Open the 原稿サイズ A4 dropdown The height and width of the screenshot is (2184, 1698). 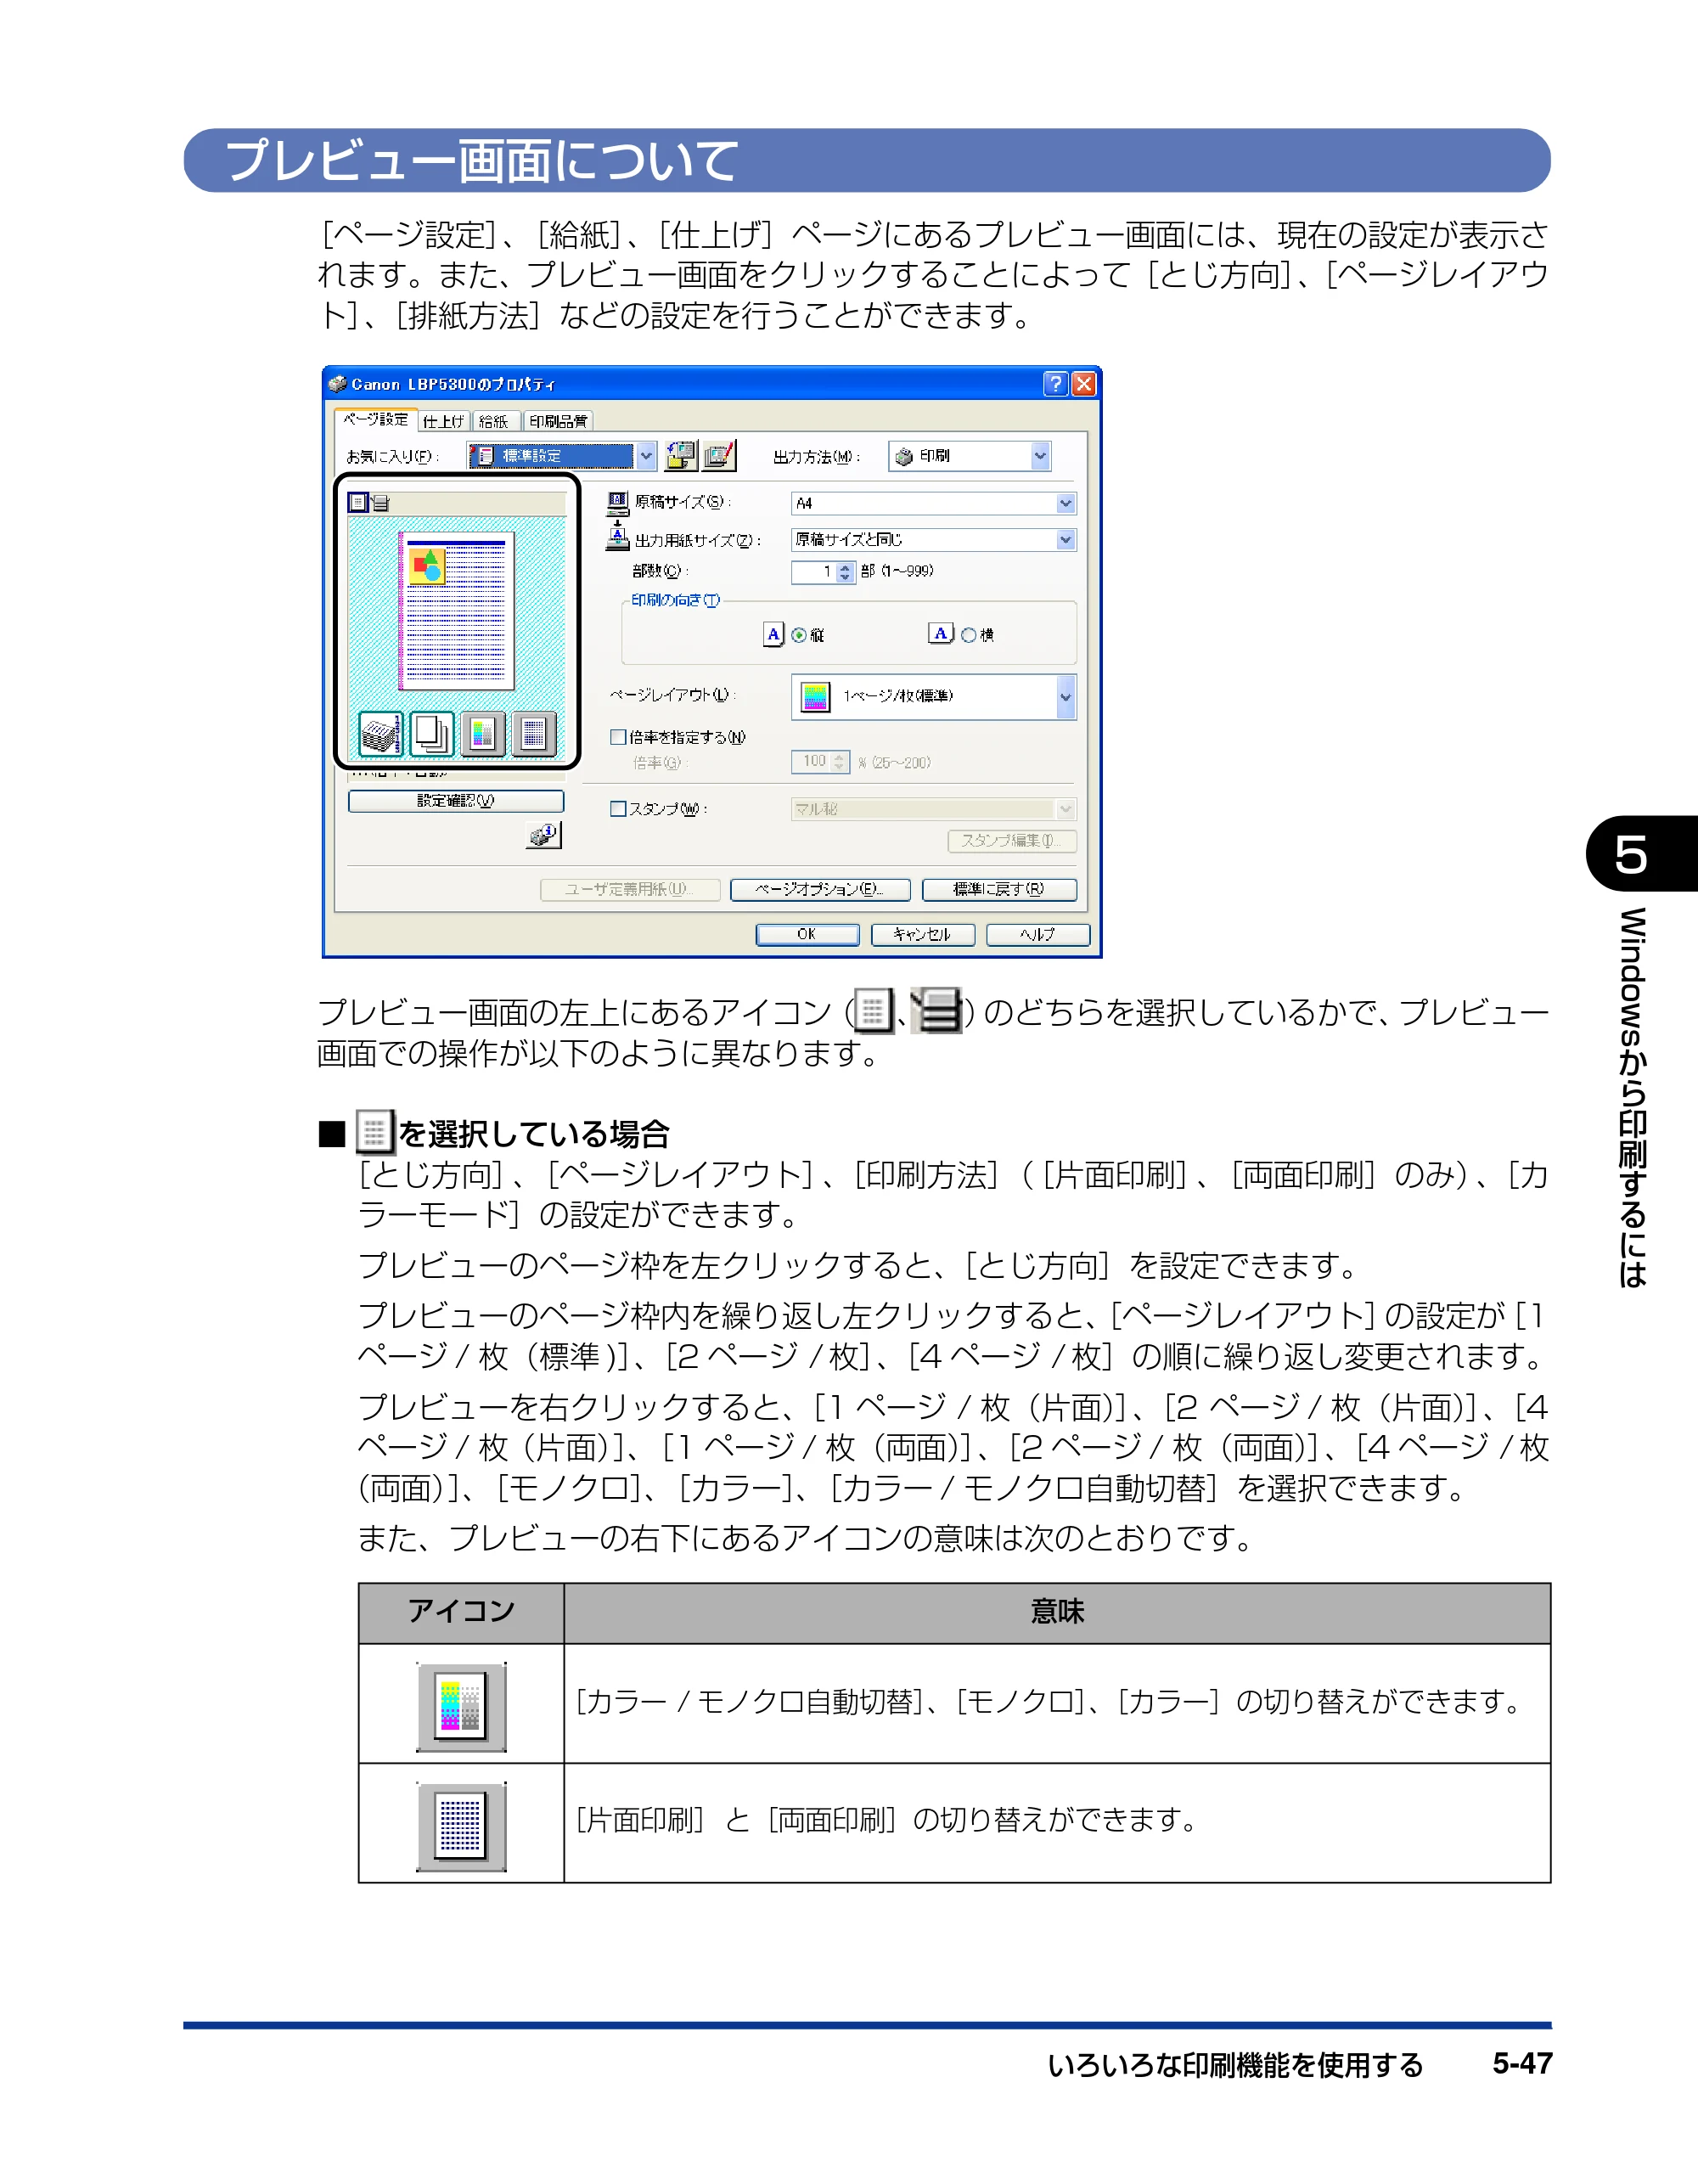tap(933, 503)
